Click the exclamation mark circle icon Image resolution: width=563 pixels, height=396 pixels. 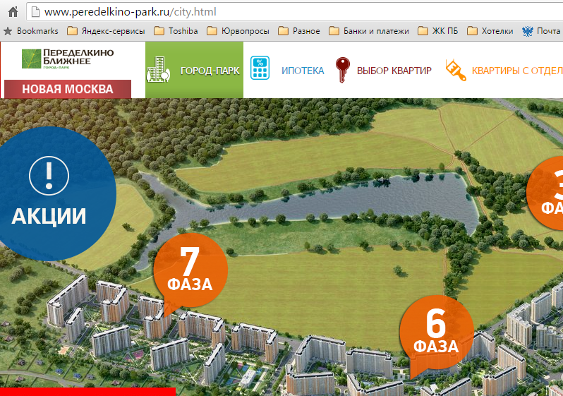49,176
